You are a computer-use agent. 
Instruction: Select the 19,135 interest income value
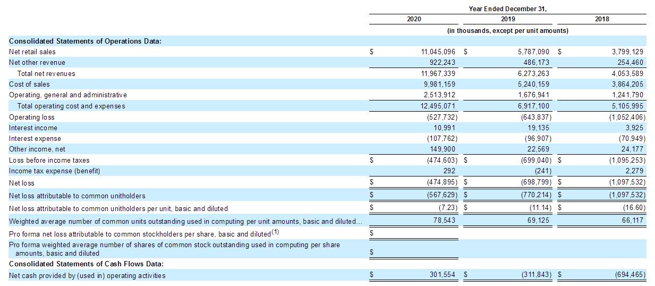click(539, 128)
